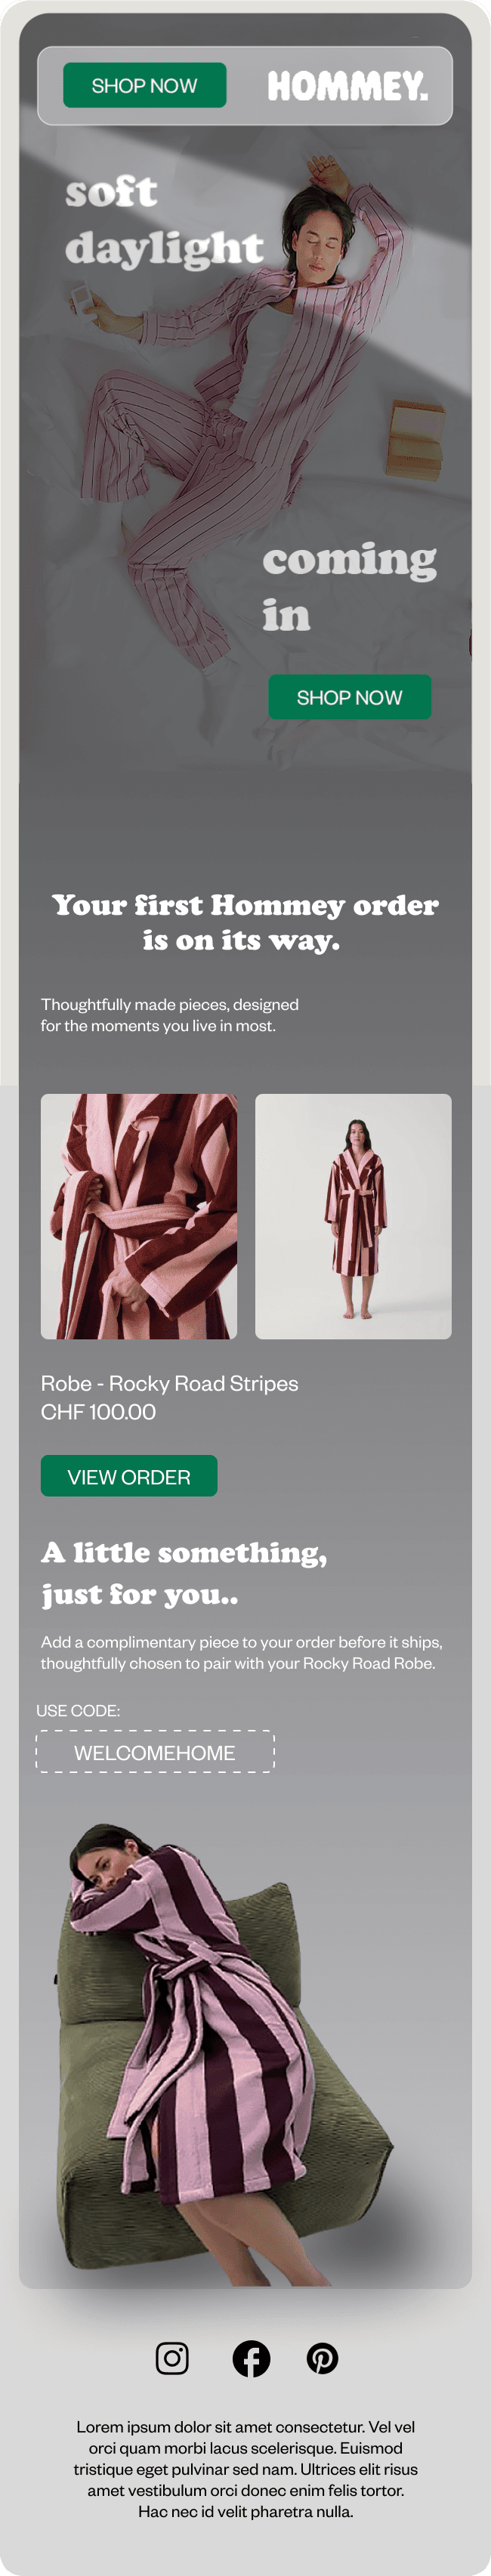Select the WELCOMEHOME dashed coupon code box
This screenshot has height=2576, width=491.
point(155,1751)
